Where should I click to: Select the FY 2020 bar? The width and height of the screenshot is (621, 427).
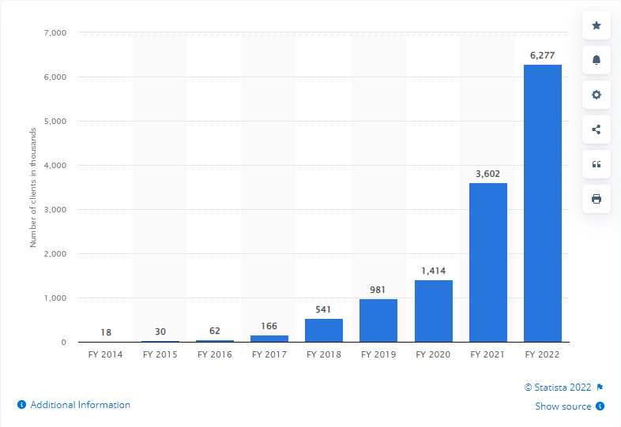[434, 311]
